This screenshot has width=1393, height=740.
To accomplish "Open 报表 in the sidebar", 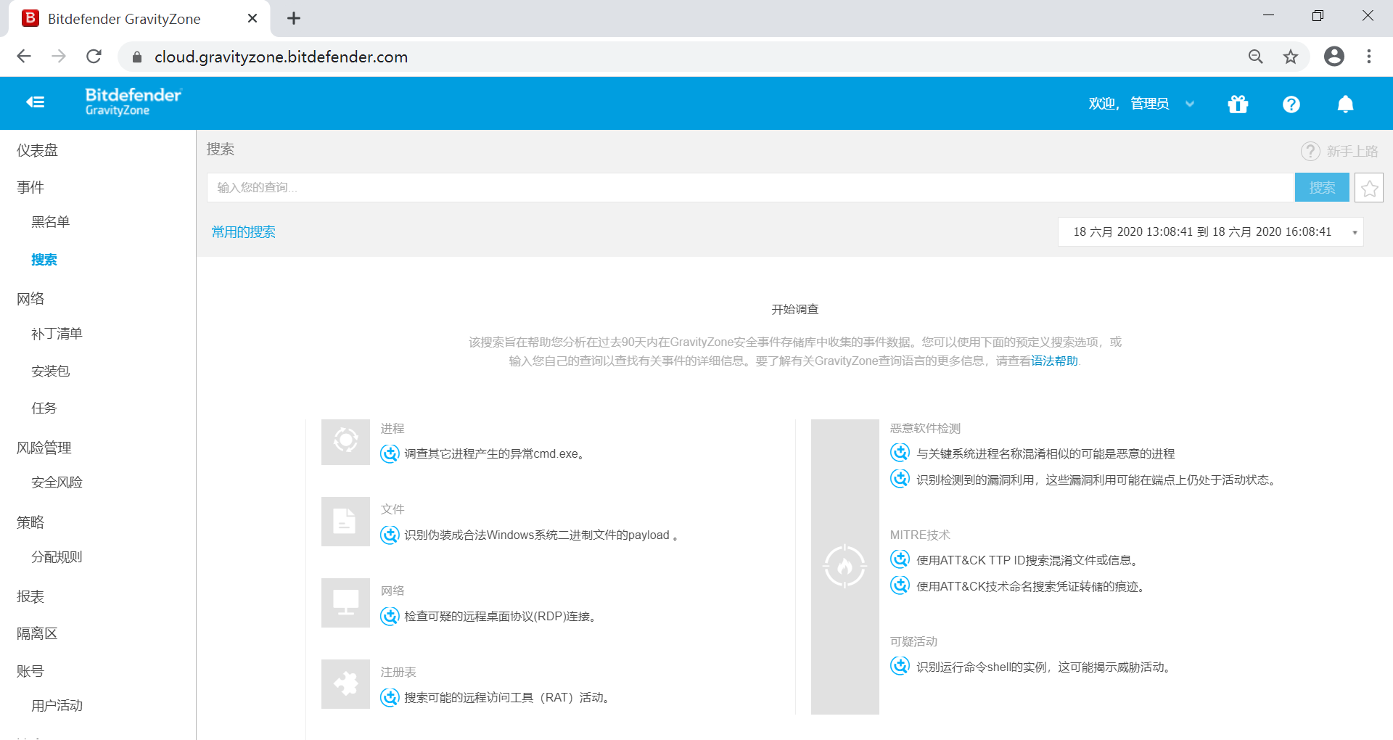I will [30, 596].
